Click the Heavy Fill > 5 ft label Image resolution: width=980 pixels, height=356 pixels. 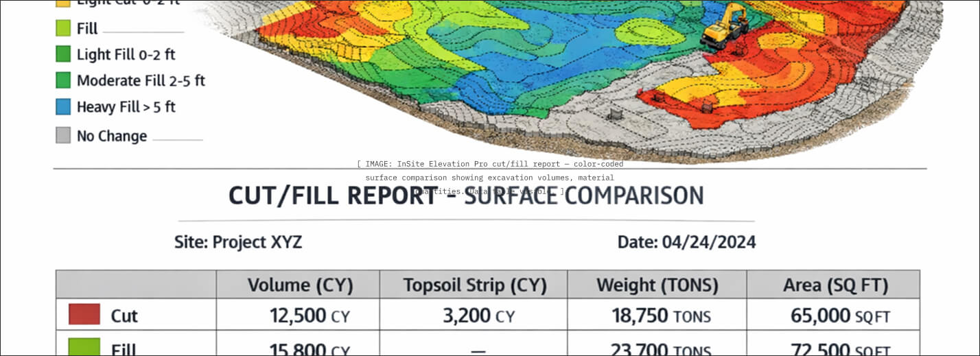coord(126,107)
